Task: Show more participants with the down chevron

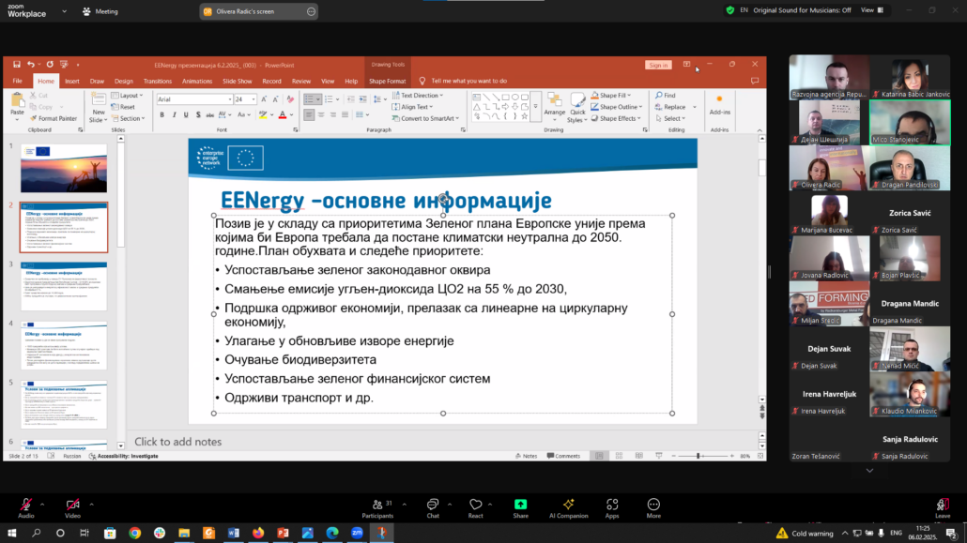Action: pyautogui.click(x=869, y=470)
